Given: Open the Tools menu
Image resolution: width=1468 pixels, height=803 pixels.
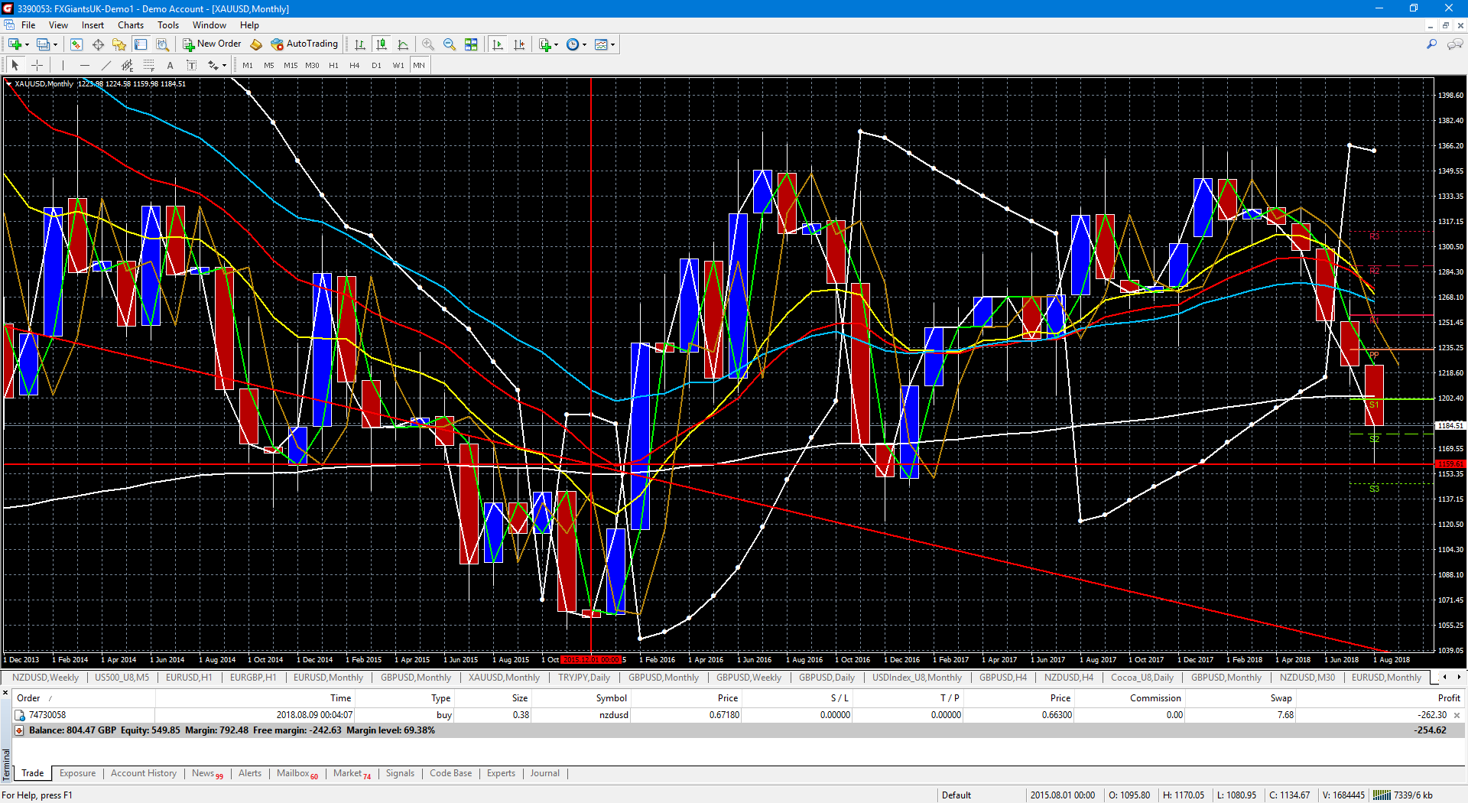Looking at the screenshot, I should pyautogui.click(x=168, y=25).
